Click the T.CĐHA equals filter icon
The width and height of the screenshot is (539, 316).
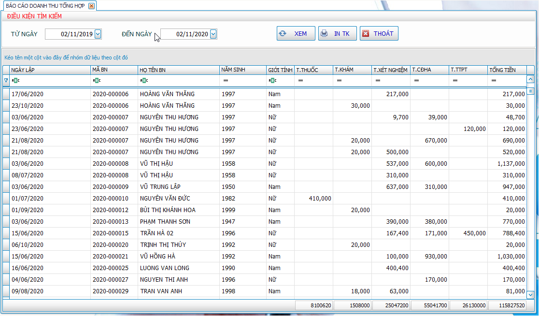coord(416,81)
